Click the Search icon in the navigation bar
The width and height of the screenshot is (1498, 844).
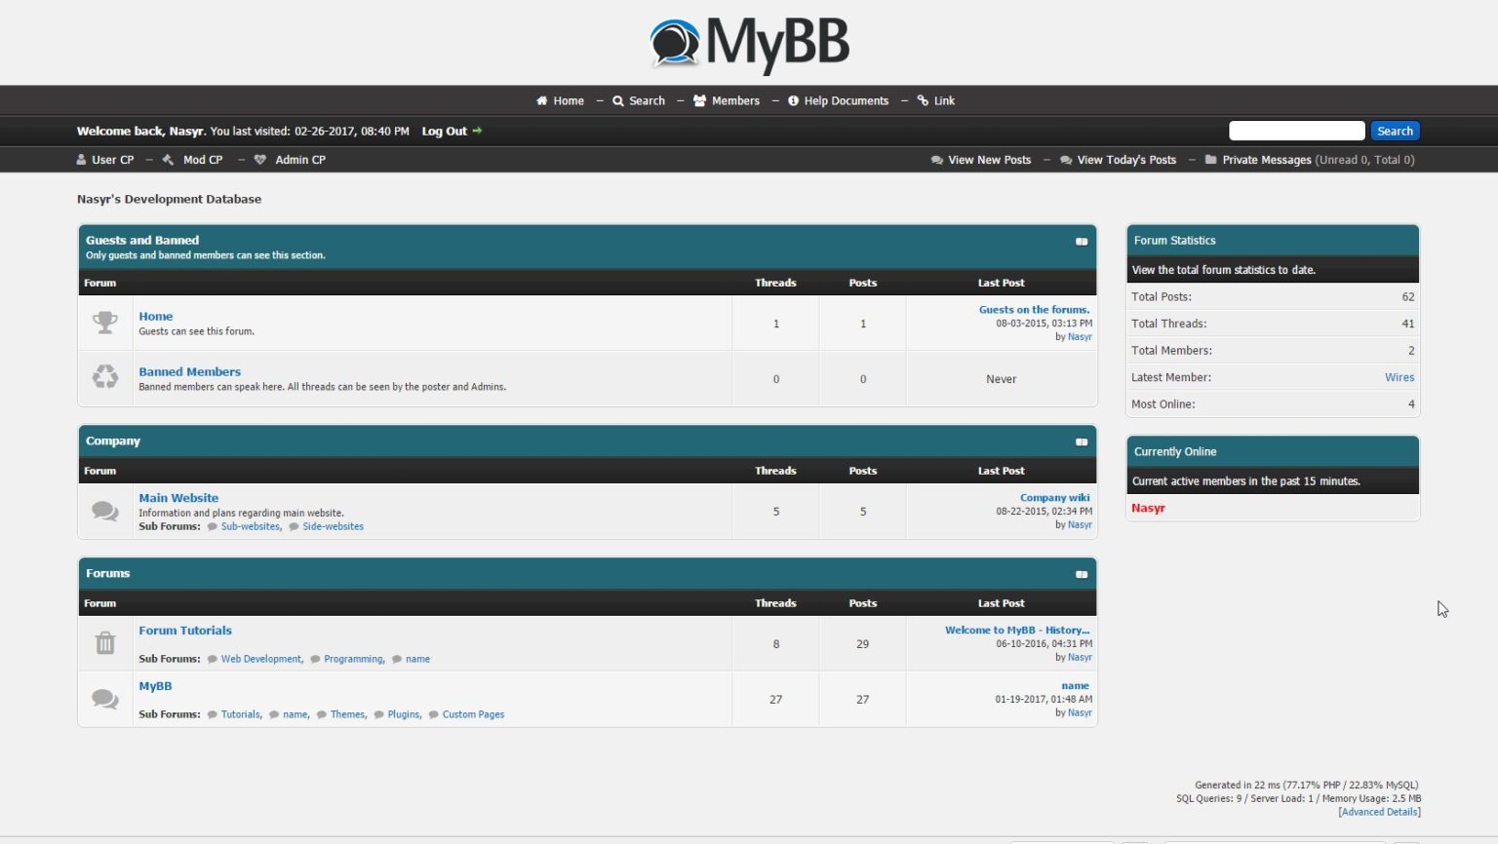click(x=618, y=100)
